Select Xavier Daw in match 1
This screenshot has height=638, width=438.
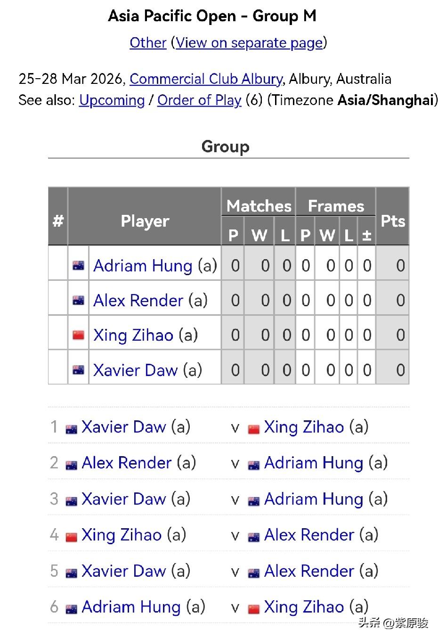tap(123, 427)
